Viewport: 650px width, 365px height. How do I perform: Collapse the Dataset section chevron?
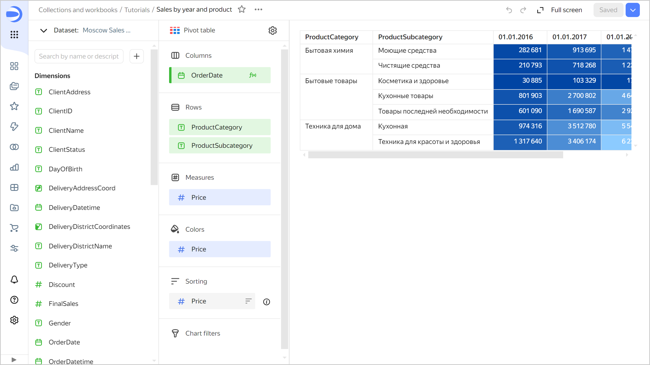(x=44, y=30)
